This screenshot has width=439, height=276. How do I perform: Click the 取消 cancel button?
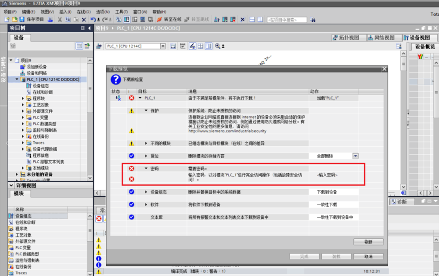tap(368, 257)
